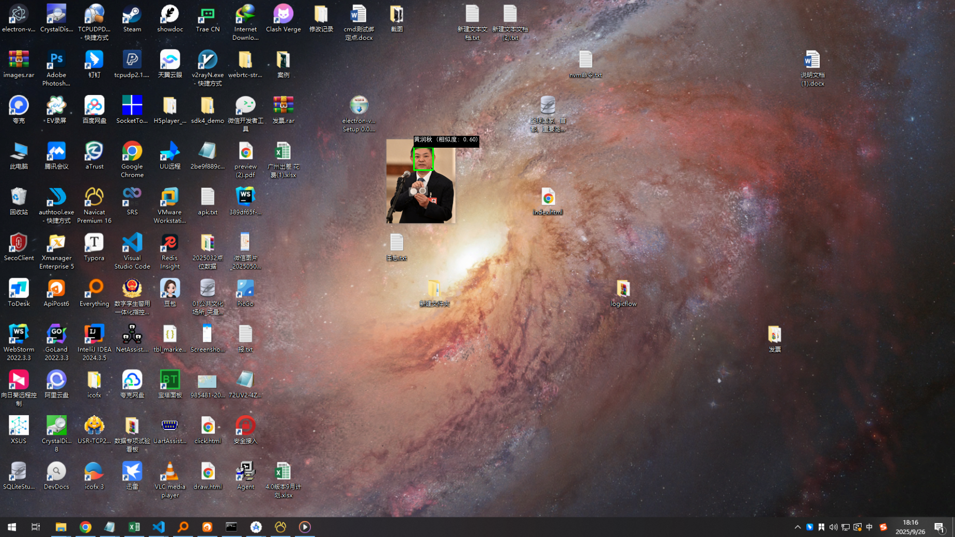Open the Windows Start menu

point(12,527)
